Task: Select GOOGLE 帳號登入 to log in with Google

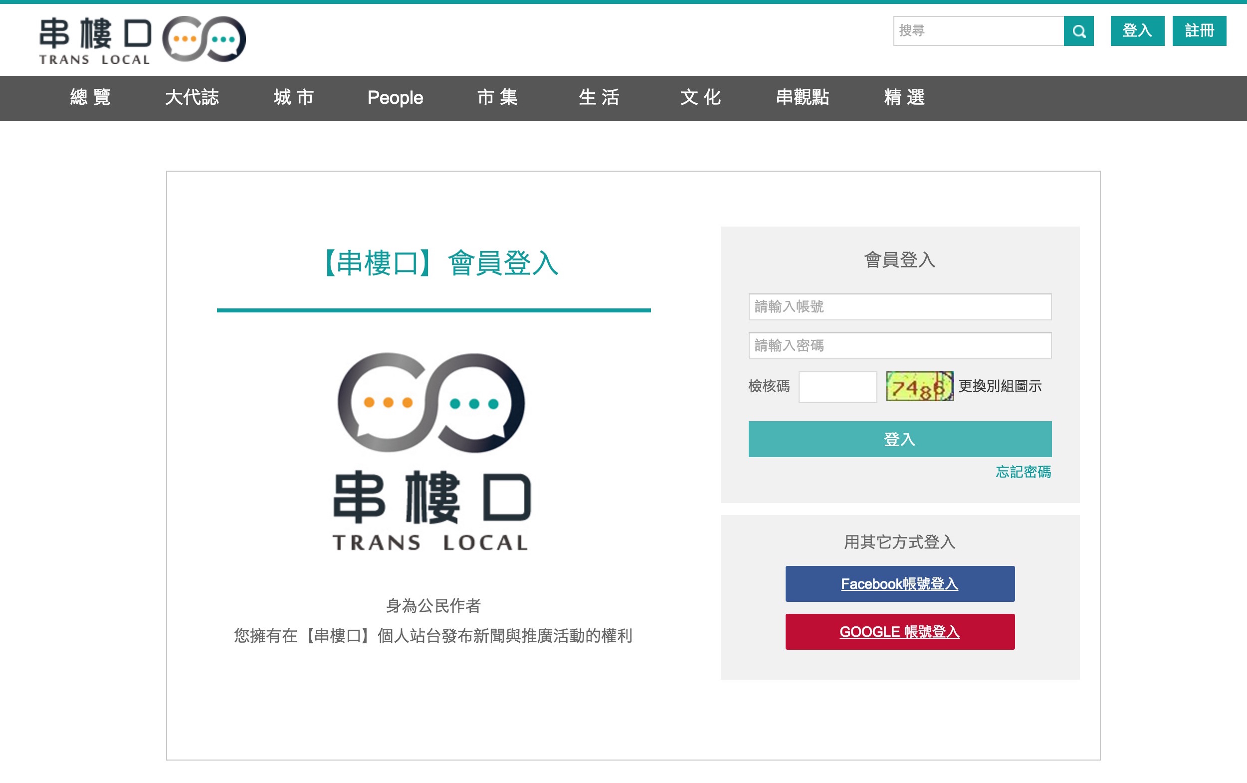Action: [x=900, y=632]
